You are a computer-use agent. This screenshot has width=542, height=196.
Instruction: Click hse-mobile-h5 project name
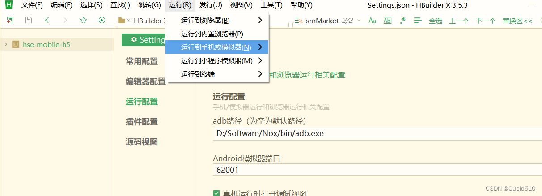[47, 44]
